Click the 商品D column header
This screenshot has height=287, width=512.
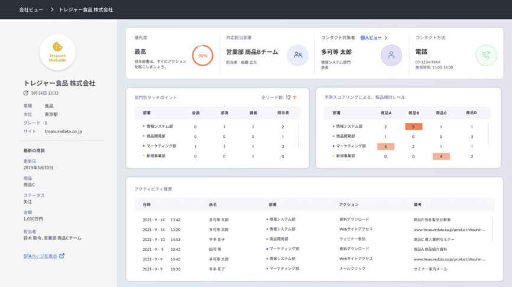point(472,113)
